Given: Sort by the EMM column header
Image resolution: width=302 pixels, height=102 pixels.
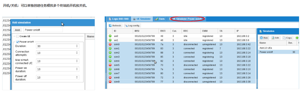Looking at the screenshot, I should point(209,31).
